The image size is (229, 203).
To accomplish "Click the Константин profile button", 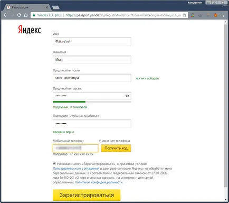I will pyautogui.click(x=195, y=3).
